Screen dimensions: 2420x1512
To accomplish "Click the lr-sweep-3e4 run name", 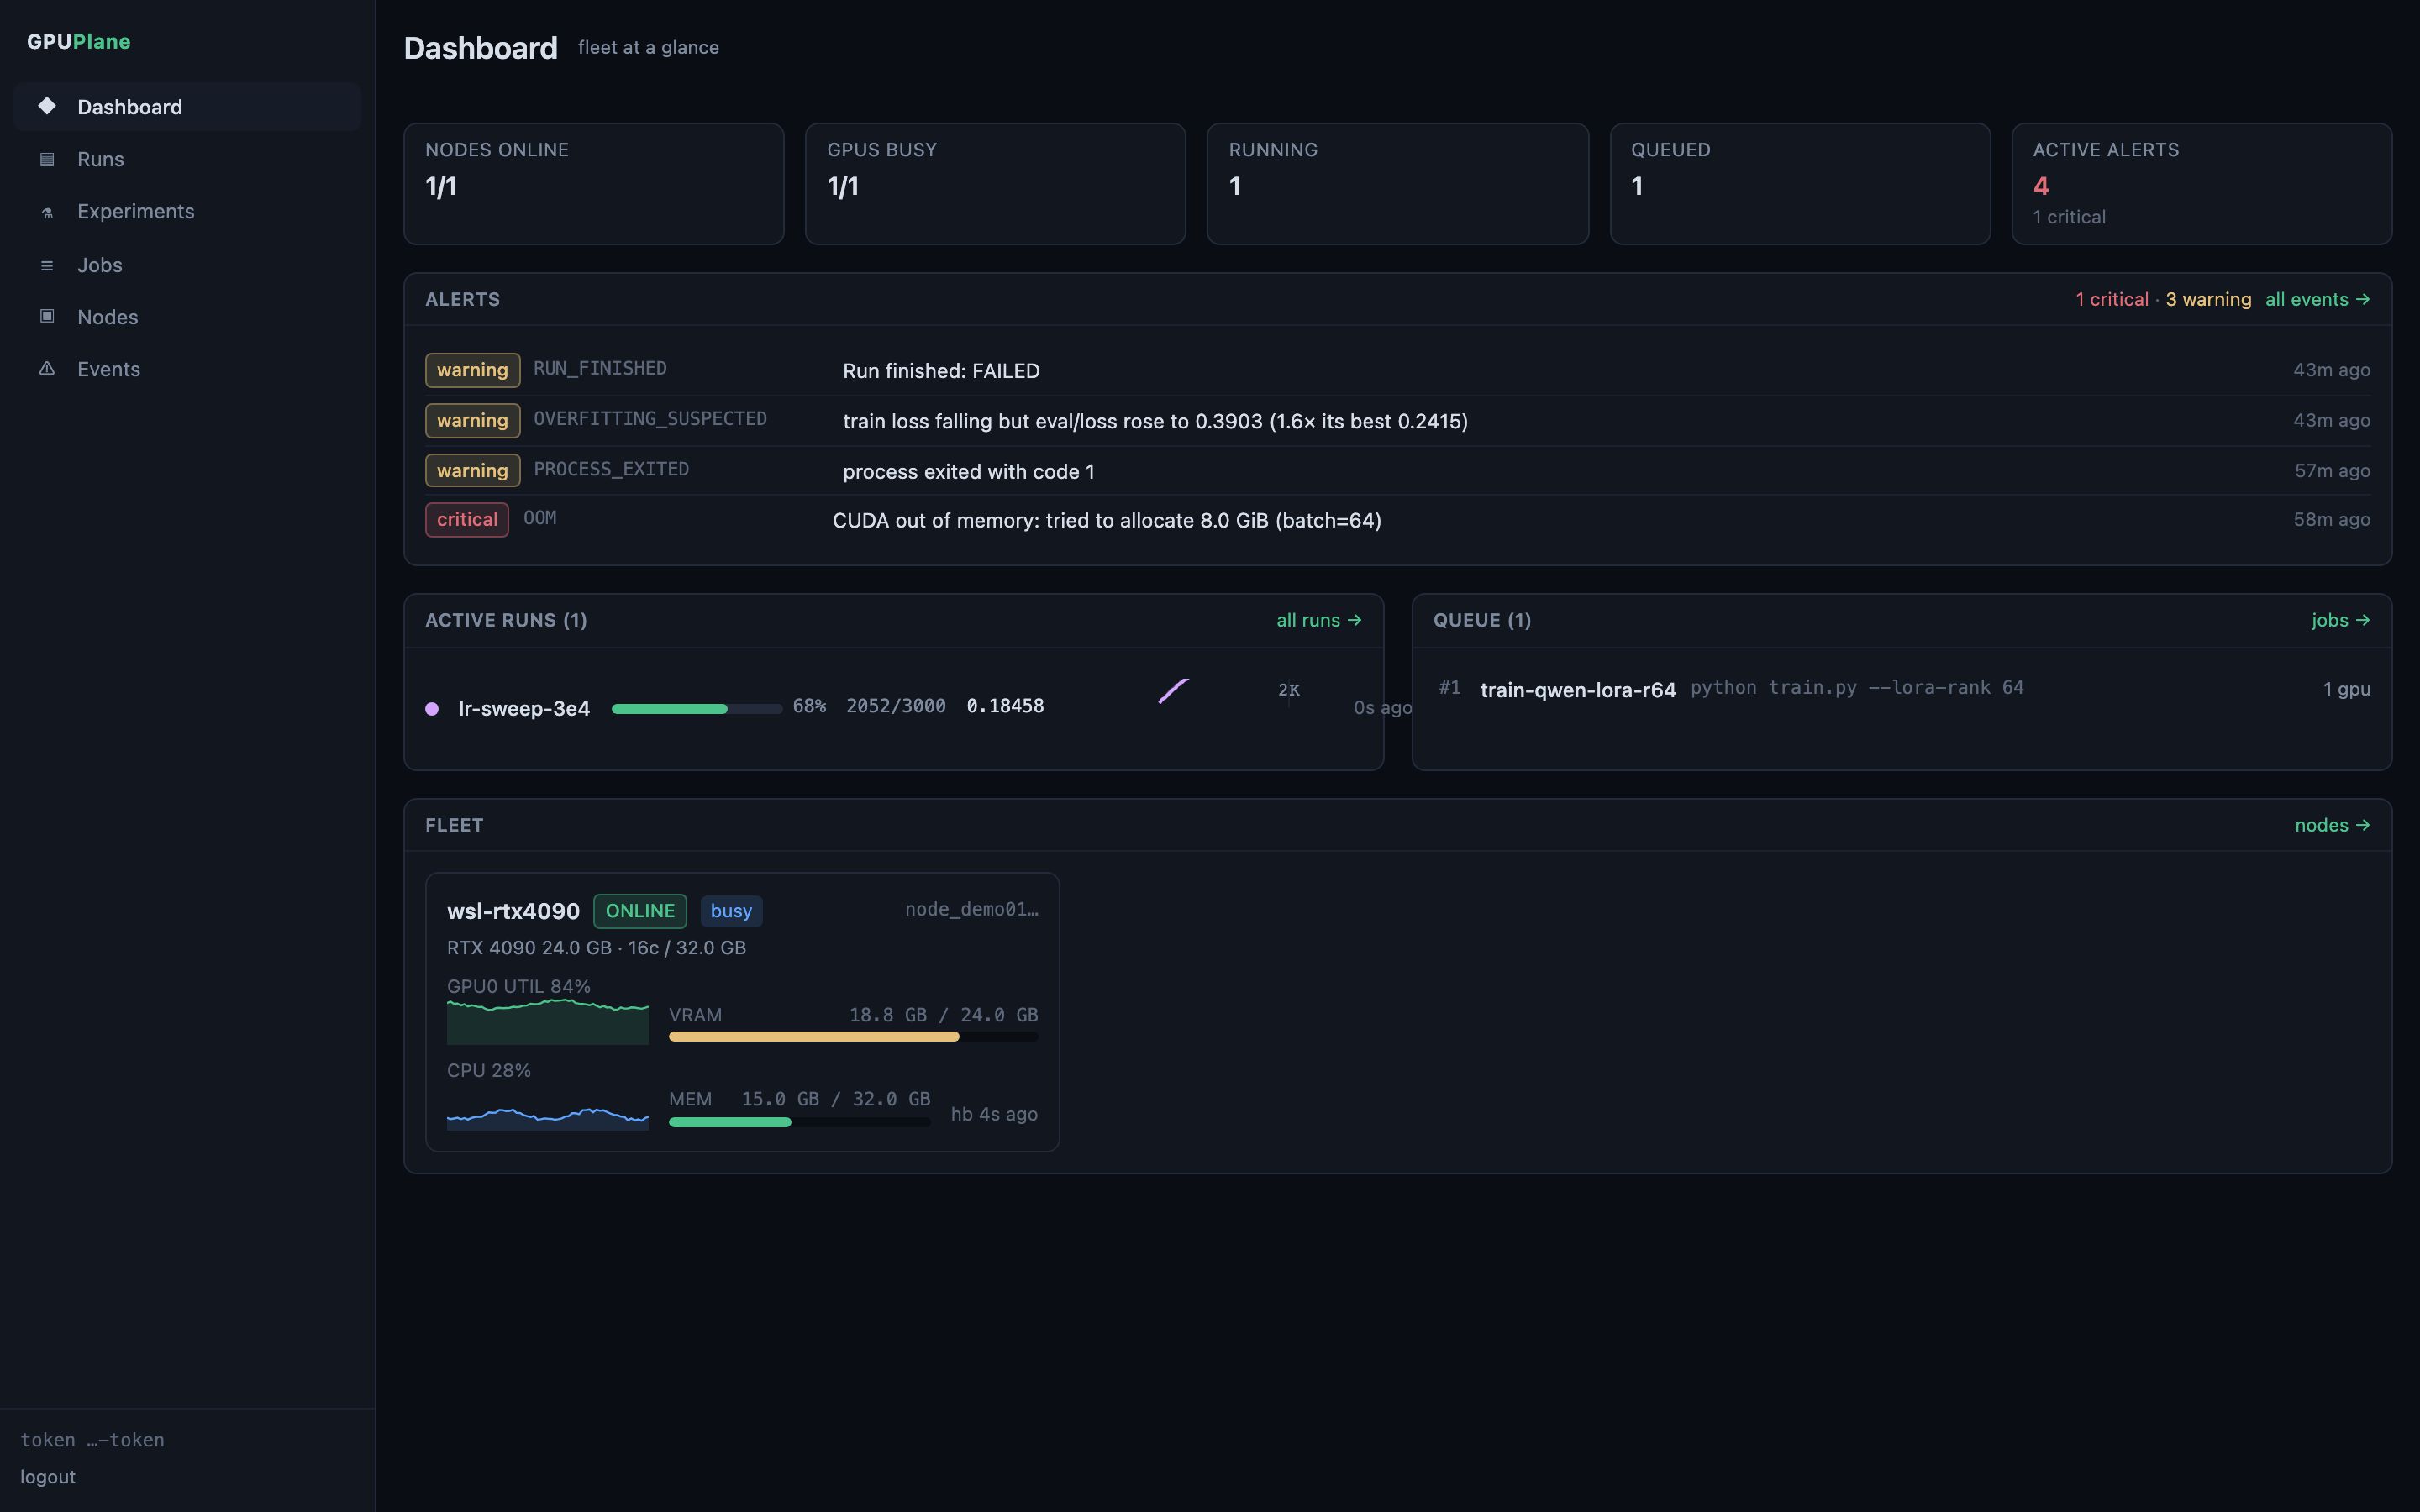I will (x=524, y=709).
